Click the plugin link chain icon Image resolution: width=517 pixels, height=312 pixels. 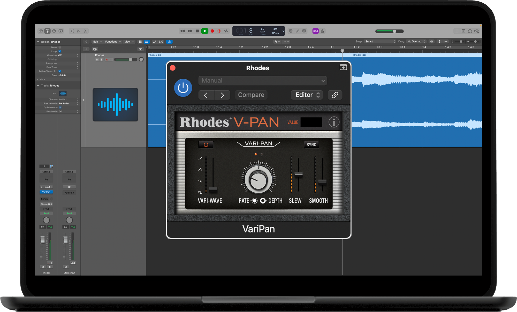335,95
